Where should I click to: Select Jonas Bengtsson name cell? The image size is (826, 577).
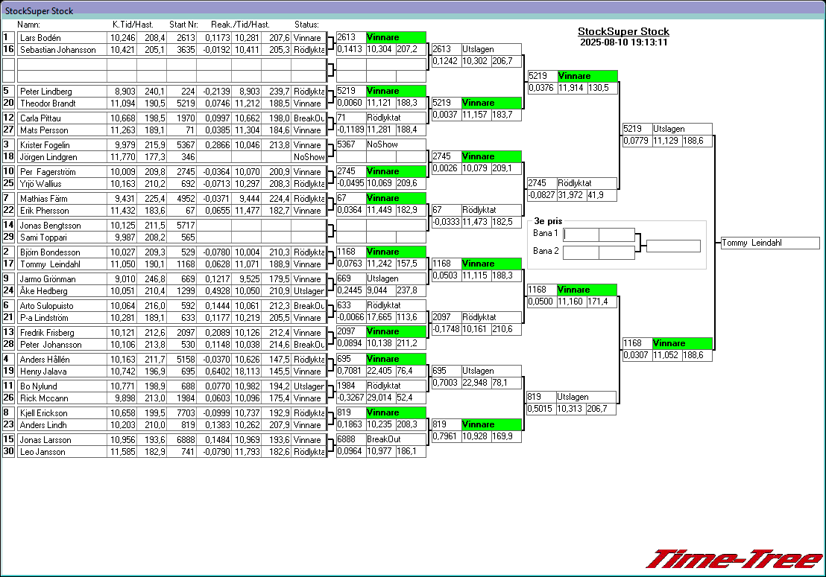point(62,226)
